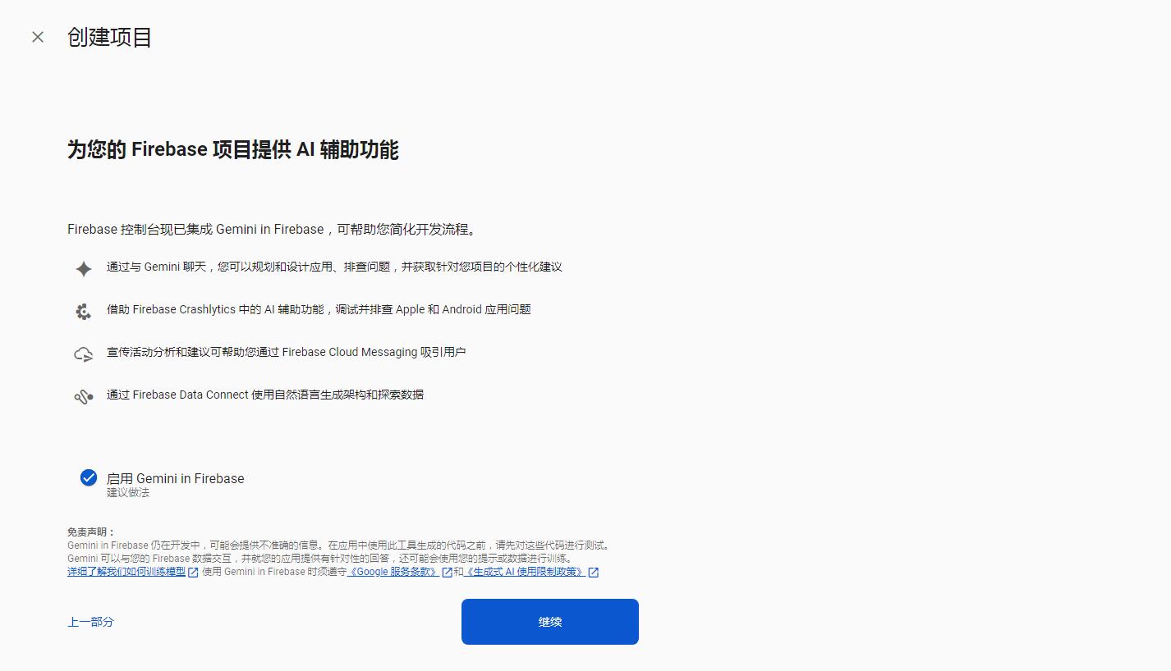Click the Crashlytics icon beside 借助 Firebase Crashlytics

[x=84, y=311]
